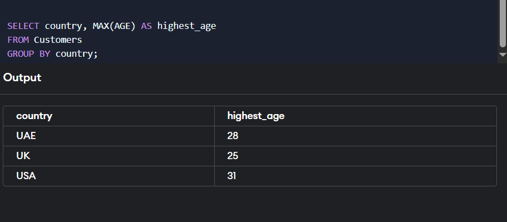This screenshot has height=222, width=507.
Task: Click the AS keyword in the query
Action: (x=146, y=26)
